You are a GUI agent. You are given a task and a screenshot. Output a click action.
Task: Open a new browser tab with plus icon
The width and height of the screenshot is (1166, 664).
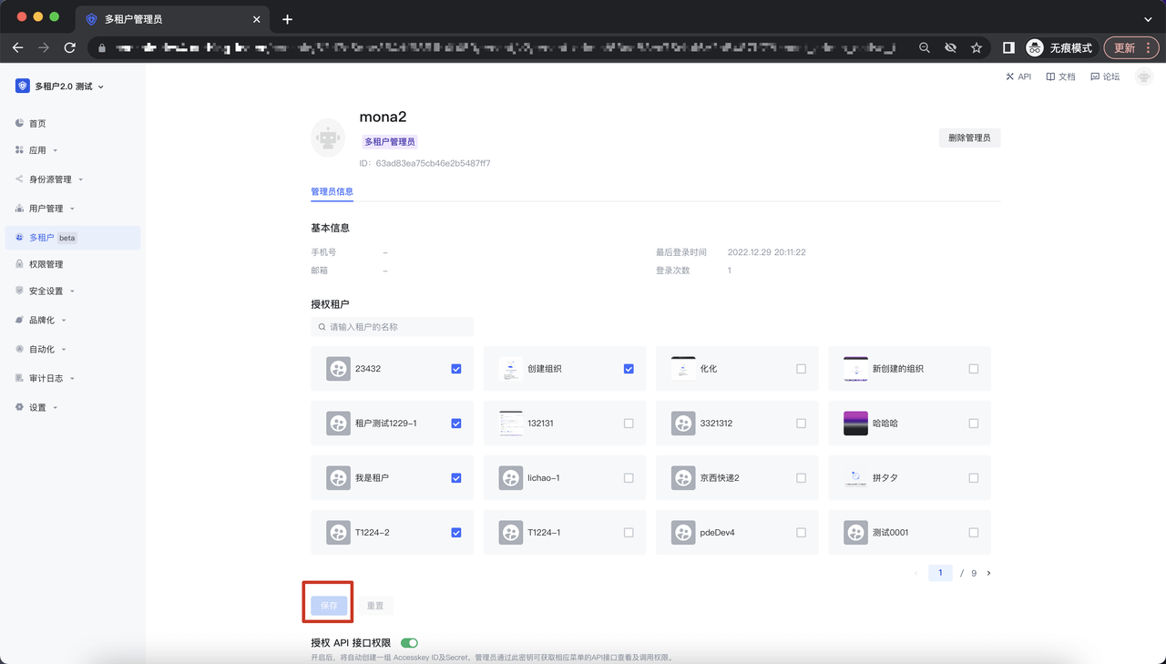(288, 19)
